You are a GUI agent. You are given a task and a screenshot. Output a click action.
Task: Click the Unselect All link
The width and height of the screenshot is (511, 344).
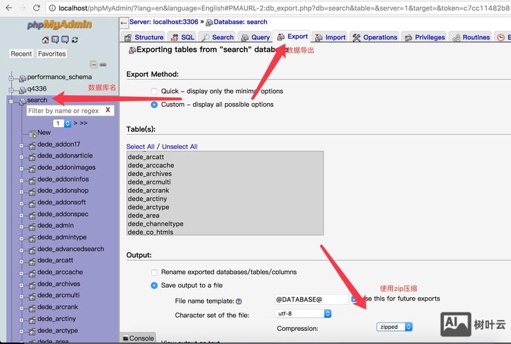pos(179,147)
